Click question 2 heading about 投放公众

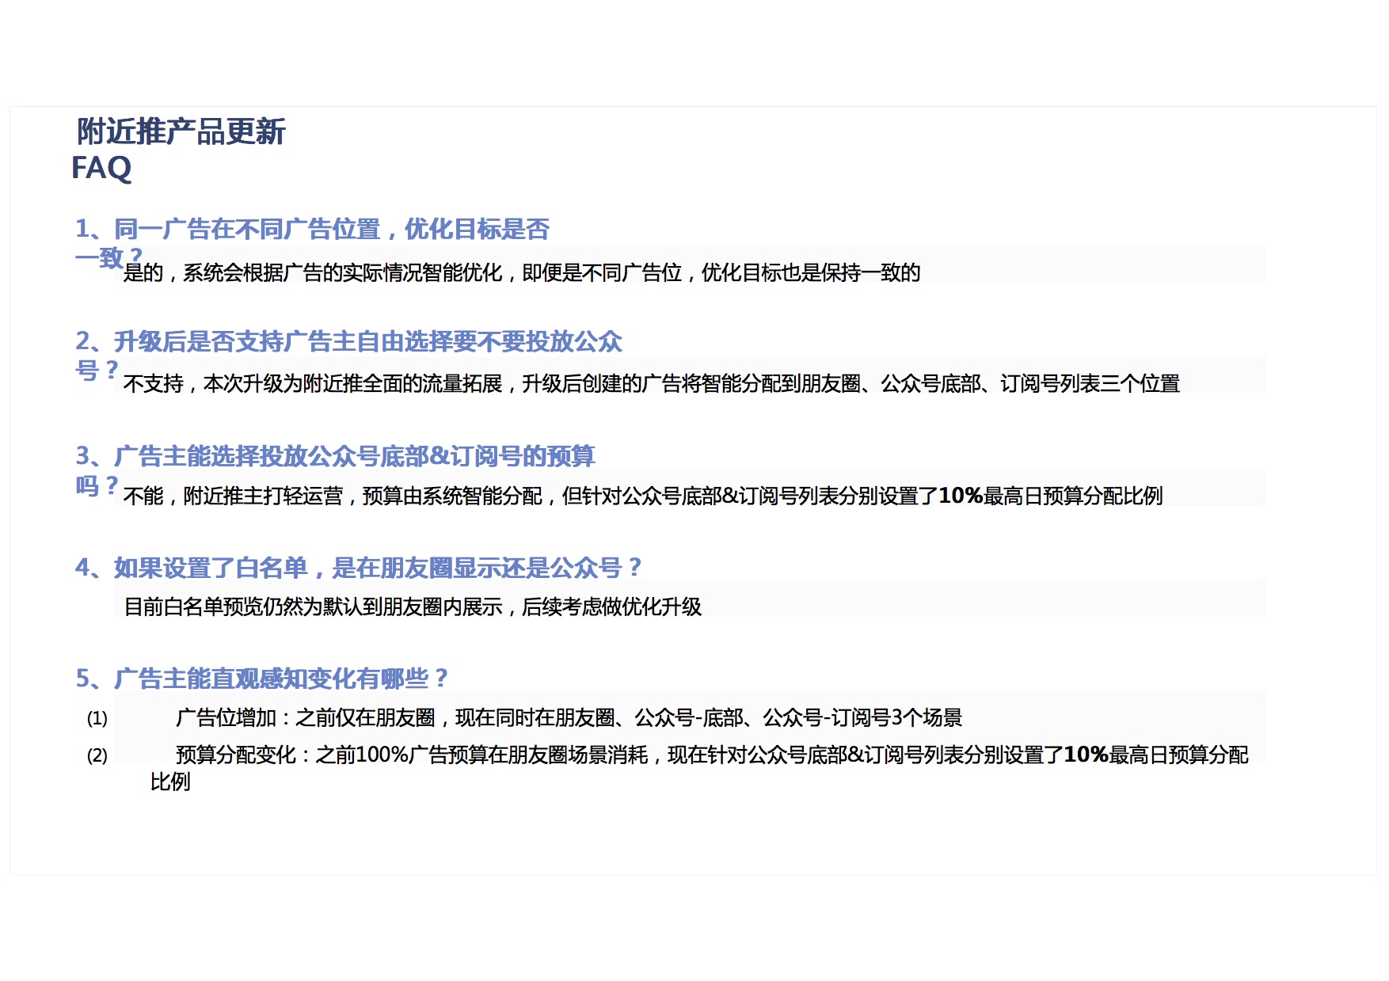pyautogui.click(x=348, y=342)
